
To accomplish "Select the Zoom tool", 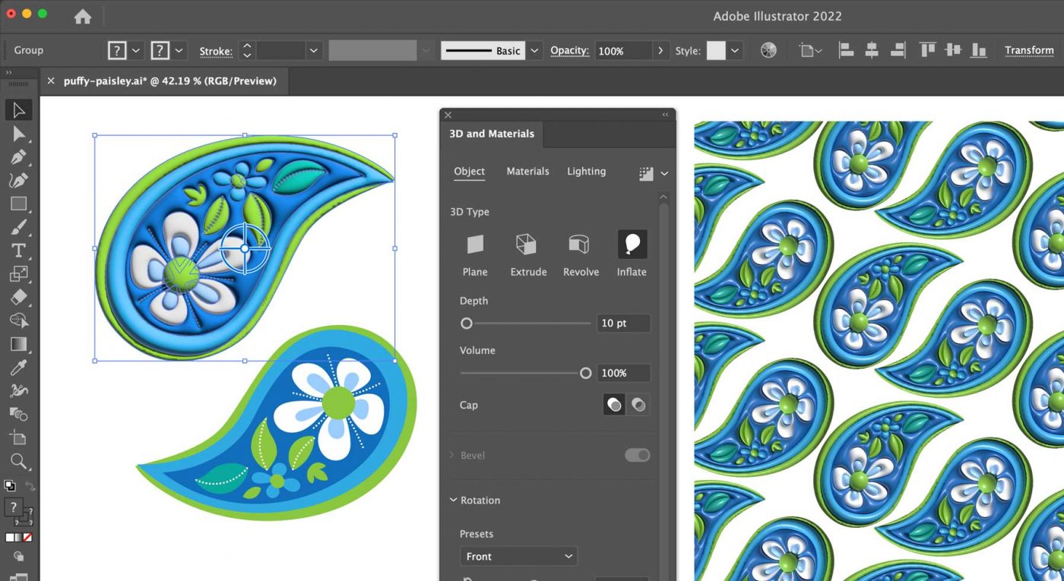I will pos(19,461).
